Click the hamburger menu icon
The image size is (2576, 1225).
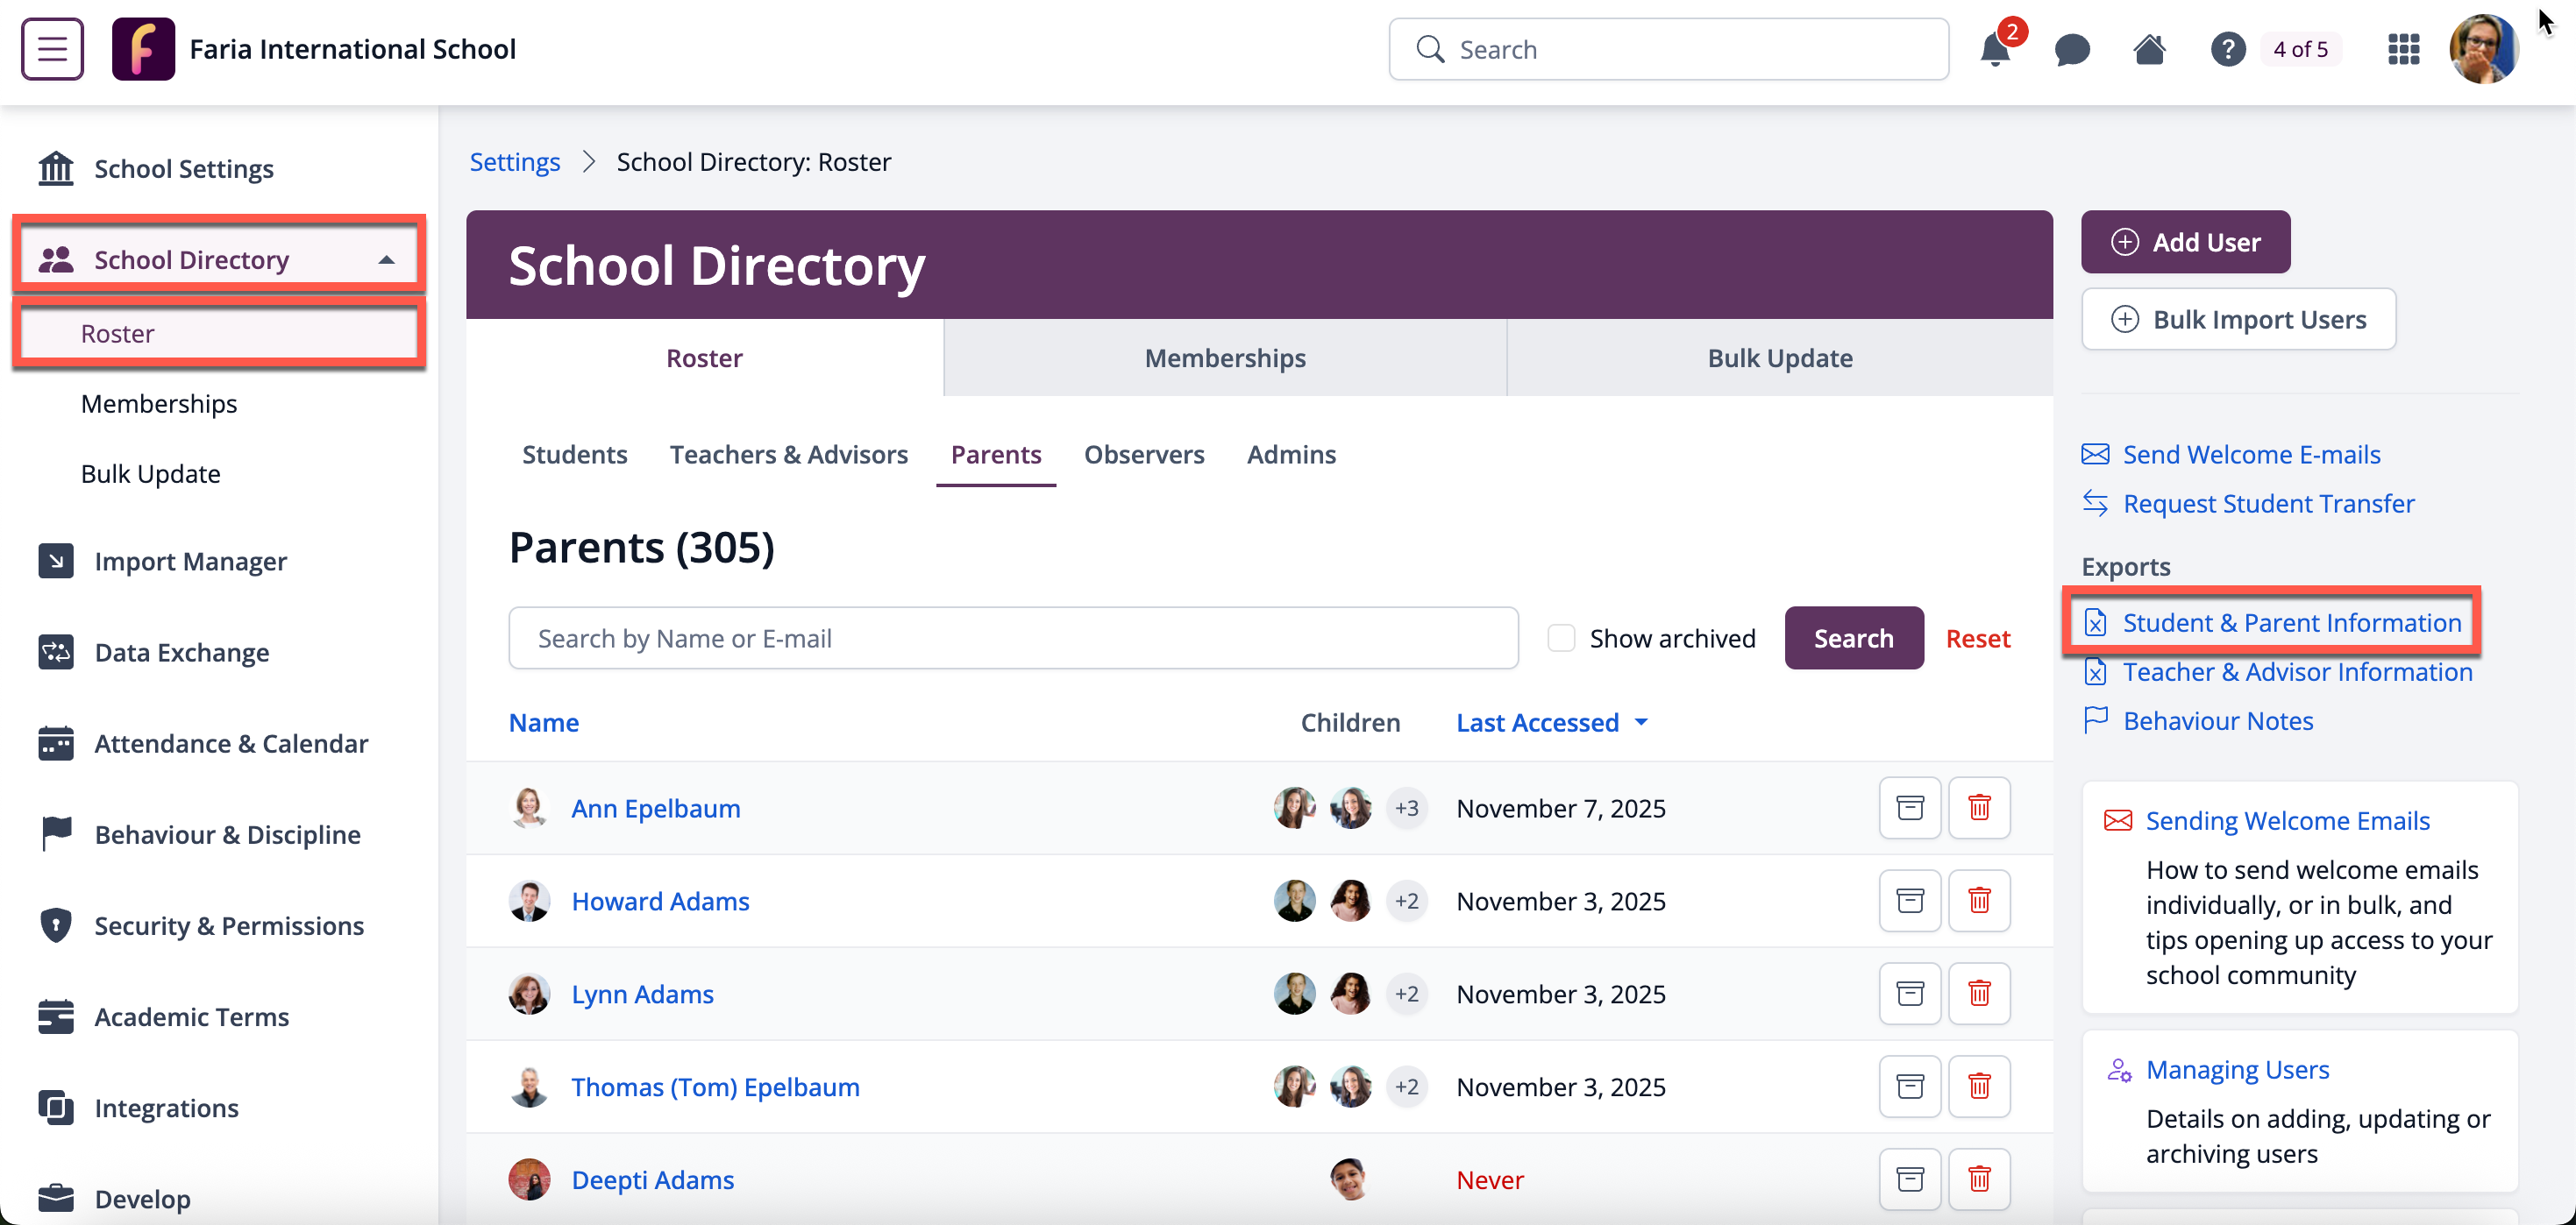tap(52, 49)
